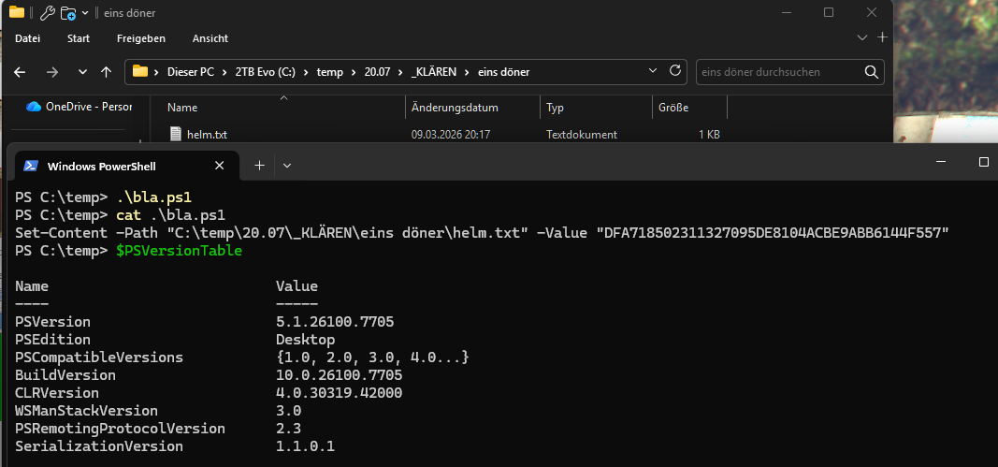Click the helm.txt text document icon
Screen dimensions: 998x467
click(176, 134)
